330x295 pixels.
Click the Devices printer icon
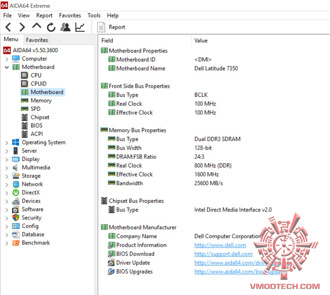click(x=16, y=201)
